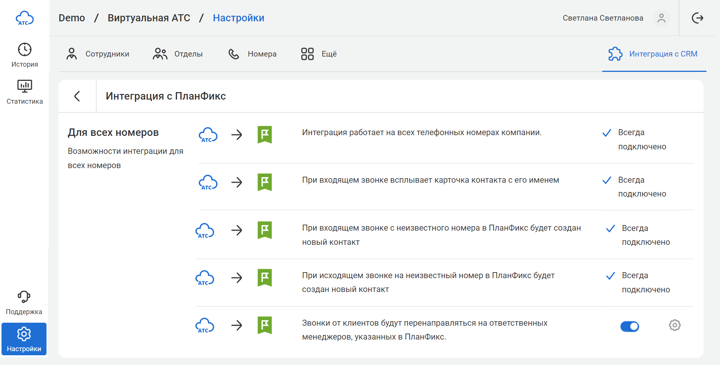Click checkmark for all-numbers integration row

607,133
